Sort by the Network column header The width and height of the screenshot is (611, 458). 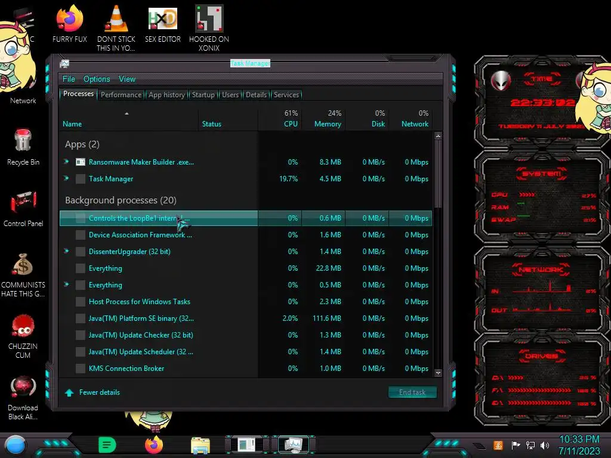point(411,119)
